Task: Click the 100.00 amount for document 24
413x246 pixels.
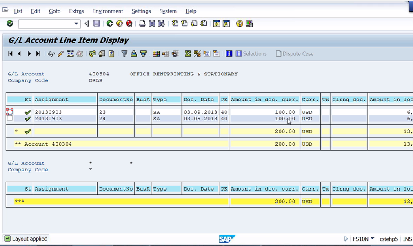Action: pos(285,119)
